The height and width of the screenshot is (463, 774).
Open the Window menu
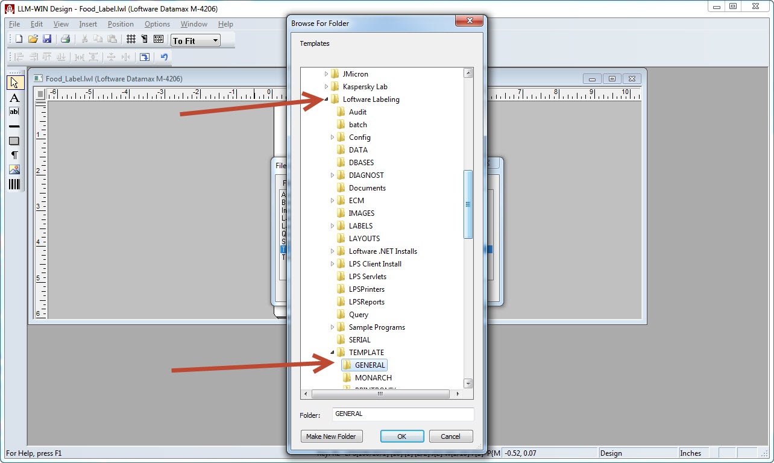point(194,24)
